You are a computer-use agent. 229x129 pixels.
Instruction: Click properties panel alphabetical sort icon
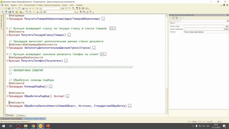pyautogui.click(x=174, y=18)
